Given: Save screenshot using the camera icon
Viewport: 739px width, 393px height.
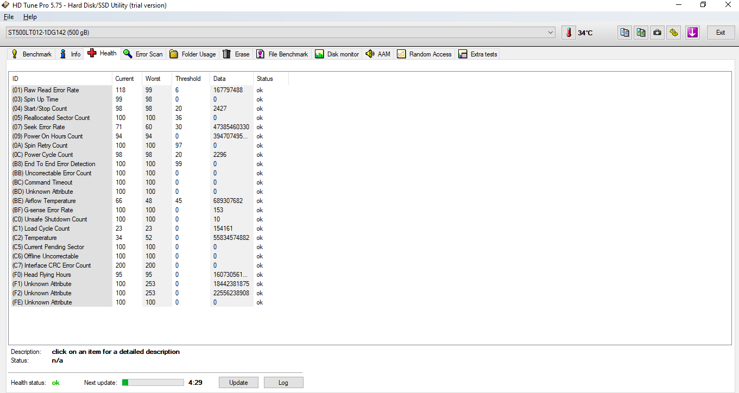Looking at the screenshot, I should [x=658, y=33].
